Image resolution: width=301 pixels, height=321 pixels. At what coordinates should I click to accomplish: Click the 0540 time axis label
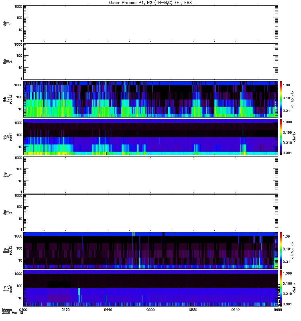[236, 309]
